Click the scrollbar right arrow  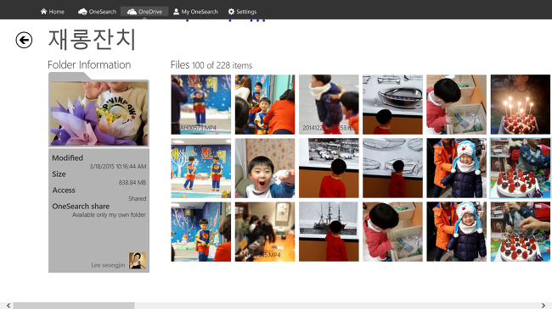544,306
